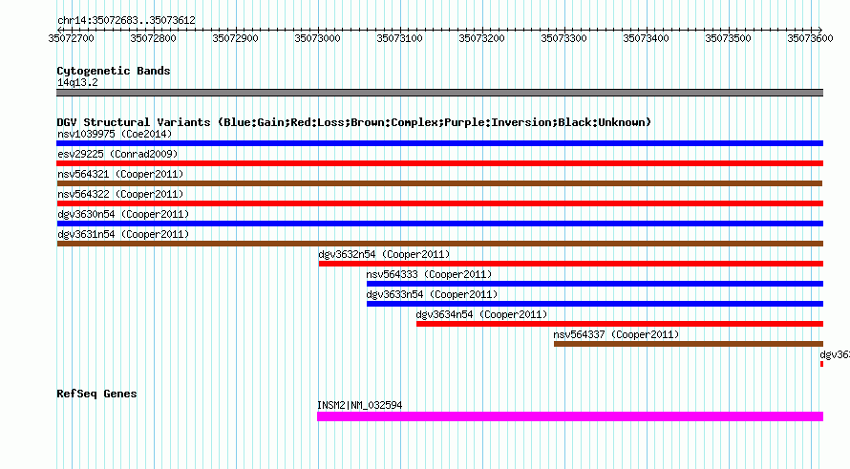The image size is (850, 469).
Task: Click ruler position 35072900
Action: 235,38
